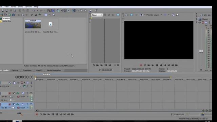Click the video track Level slider
Viewport: 217px width, 122px height.
click(x=20, y=86)
